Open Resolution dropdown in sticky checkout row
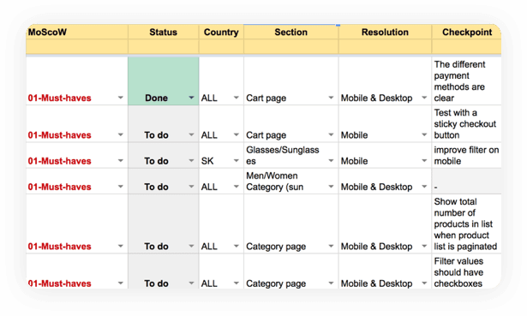Screen dimensions: 527x316 pos(424,135)
